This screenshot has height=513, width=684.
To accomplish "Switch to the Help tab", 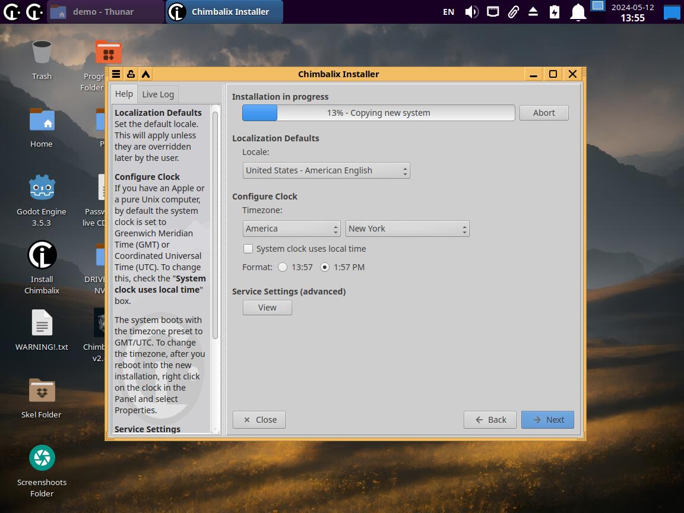I will click(x=124, y=94).
